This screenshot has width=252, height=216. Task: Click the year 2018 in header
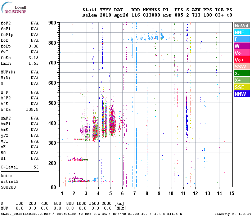[x=105, y=15]
